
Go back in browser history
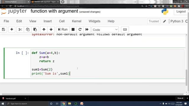point(3,6)
